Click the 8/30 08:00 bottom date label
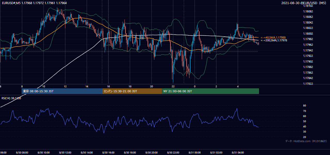 pos(22,153)
